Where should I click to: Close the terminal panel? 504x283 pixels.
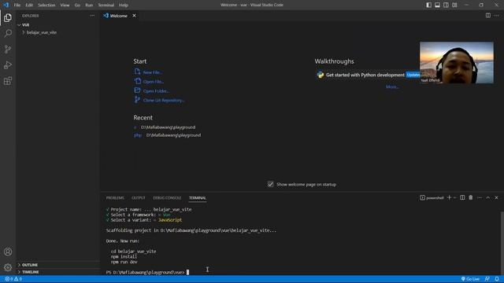pyautogui.click(x=496, y=197)
